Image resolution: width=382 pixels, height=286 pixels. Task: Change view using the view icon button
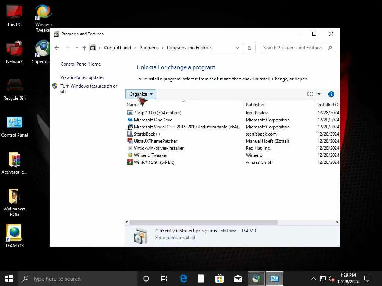tap(310, 94)
